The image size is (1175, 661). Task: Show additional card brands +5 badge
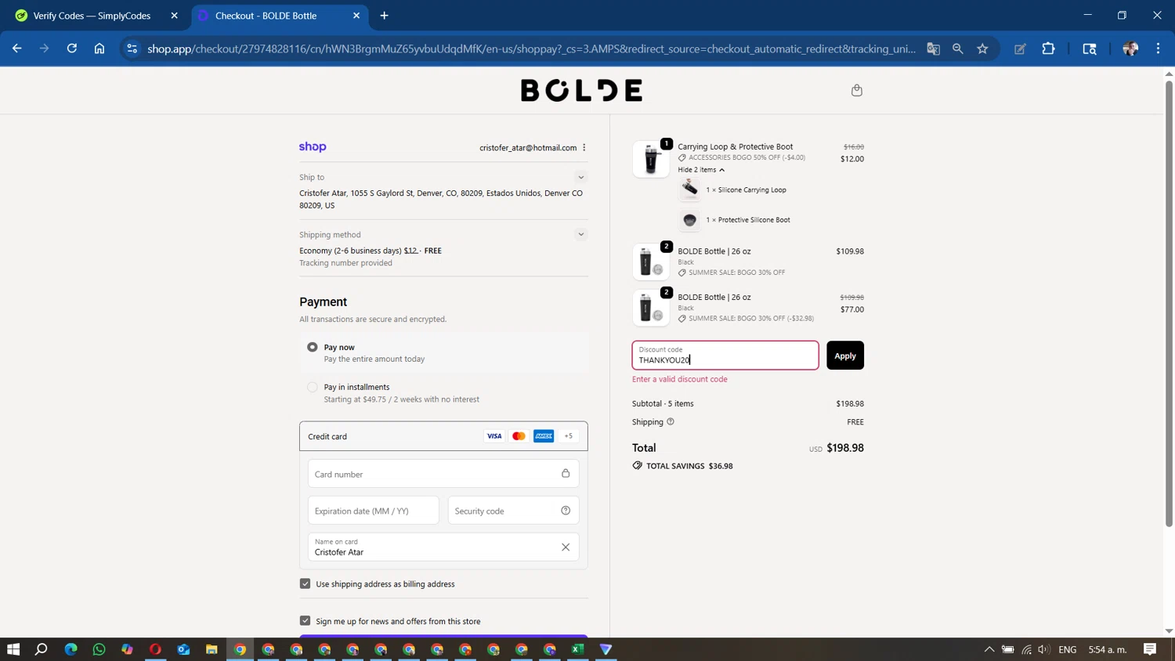569,436
